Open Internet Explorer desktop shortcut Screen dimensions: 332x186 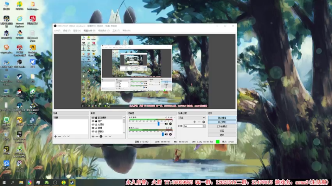pos(20,22)
